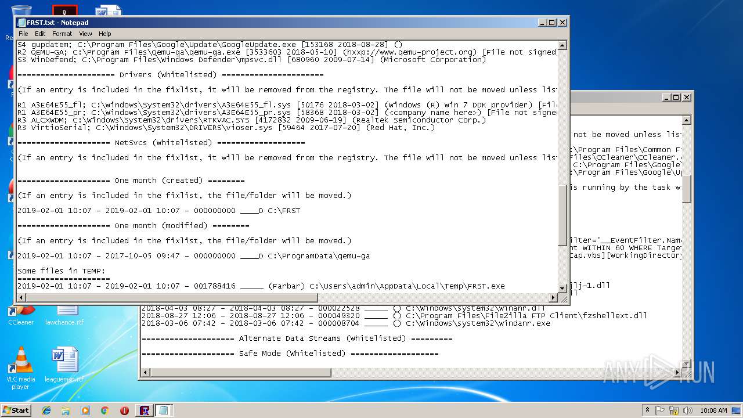
Task: Click the 'One month (created)' section header
Action: pyautogui.click(x=131, y=180)
